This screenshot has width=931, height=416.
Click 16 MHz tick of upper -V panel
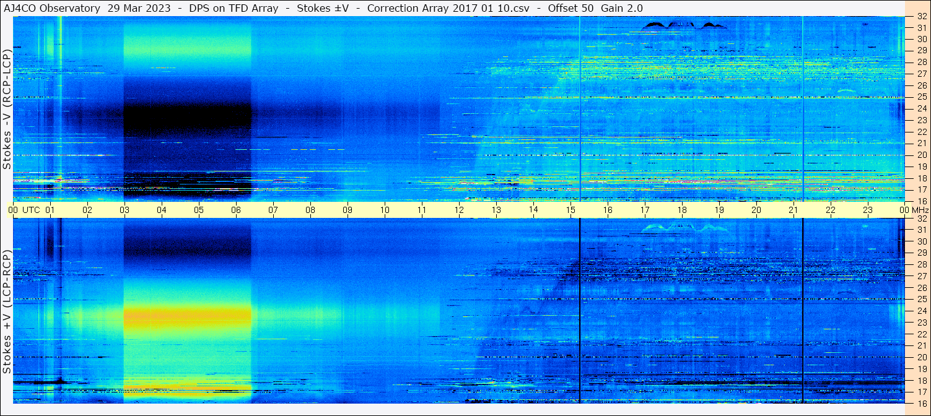click(x=921, y=201)
